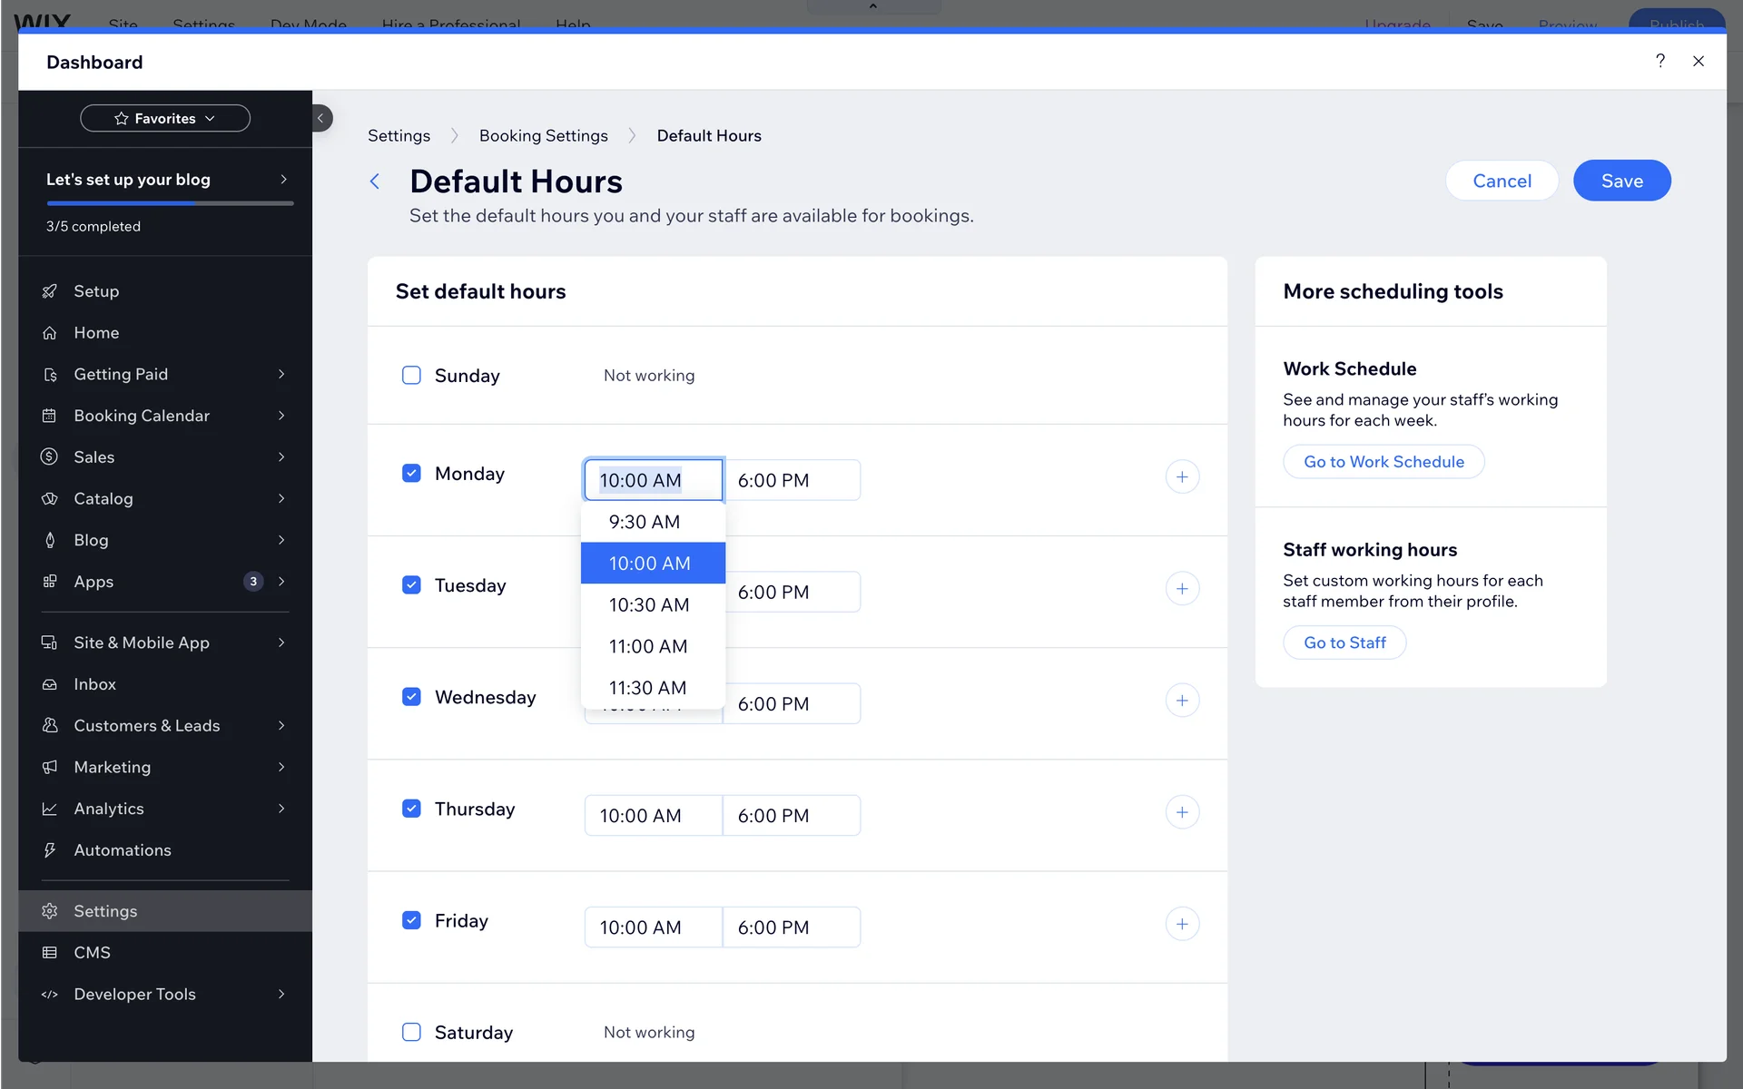Click the Inbox tray icon
Viewport: 1743px width, 1089px height.
click(x=50, y=684)
